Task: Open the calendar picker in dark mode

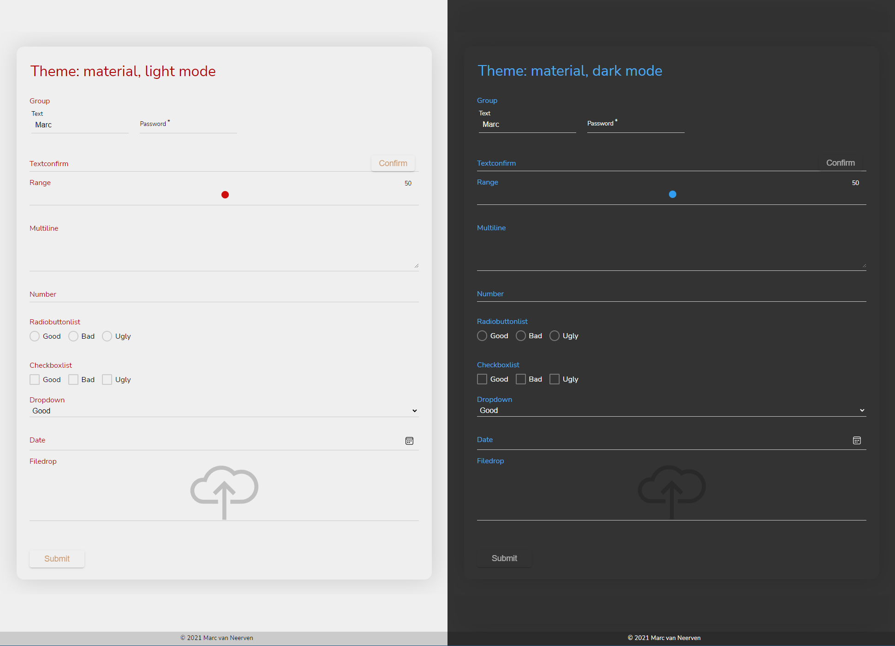Action: (x=856, y=440)
